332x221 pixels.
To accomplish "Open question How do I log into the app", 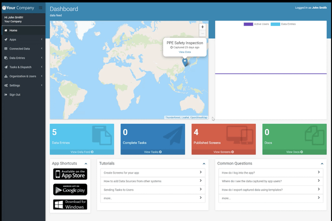I will click(271, 173).
